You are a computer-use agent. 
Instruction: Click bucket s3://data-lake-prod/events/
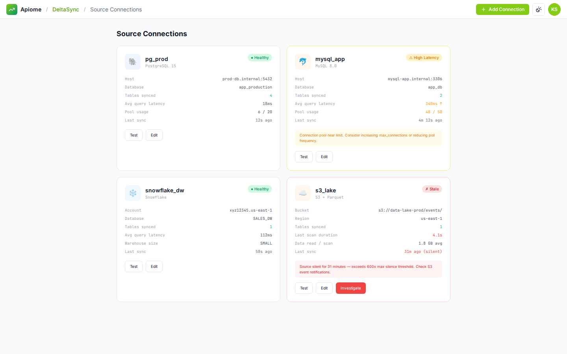click(410, 210)
